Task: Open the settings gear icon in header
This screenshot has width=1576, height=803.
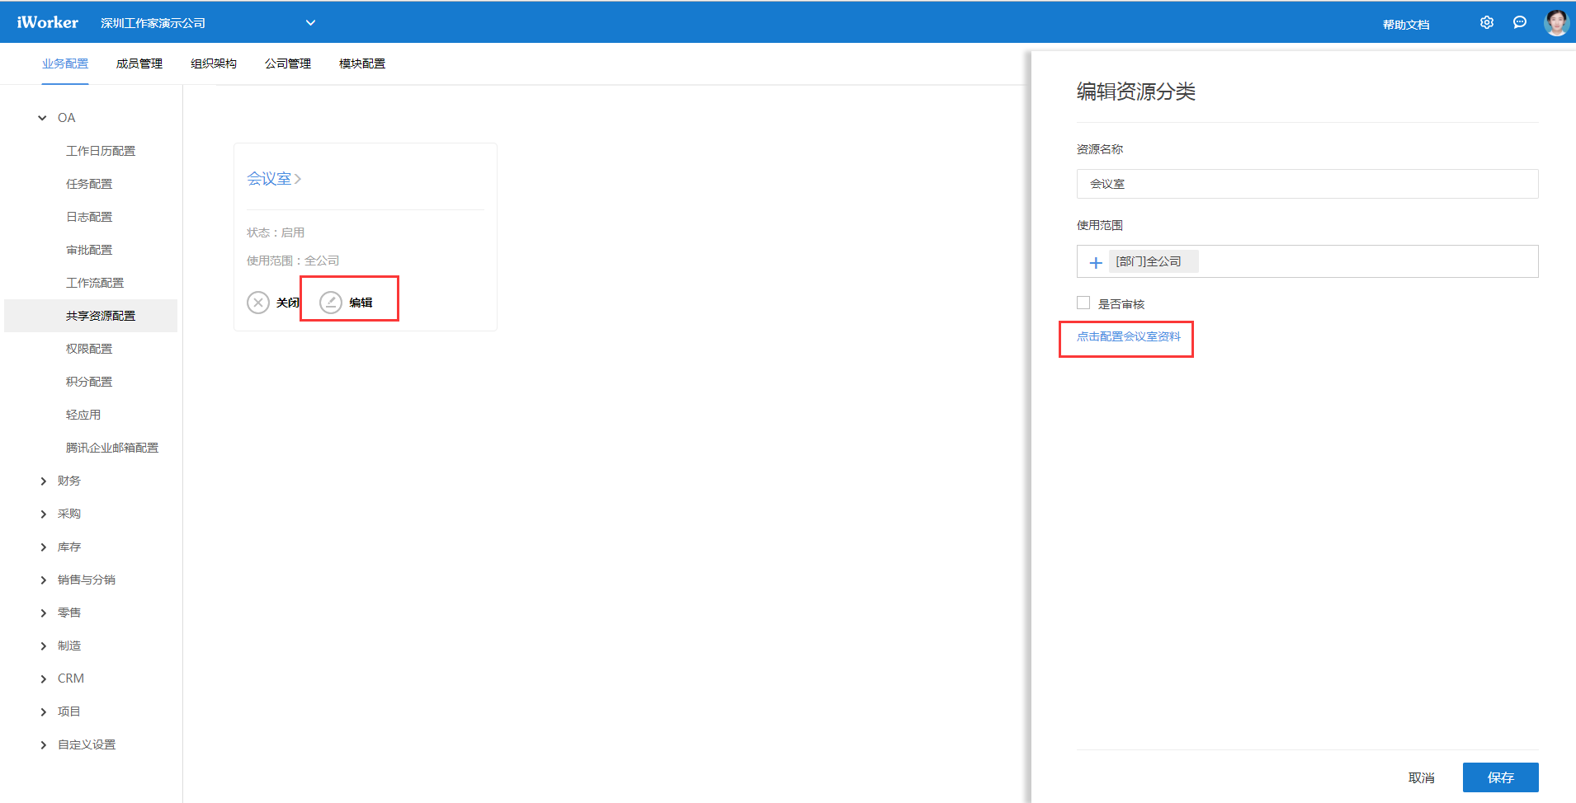Action: click(x=1486, y=23)
